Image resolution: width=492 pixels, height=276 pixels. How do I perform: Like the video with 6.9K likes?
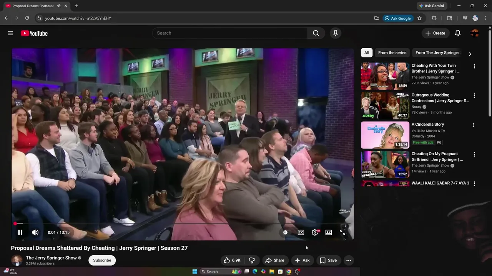(x=232, y=260)
